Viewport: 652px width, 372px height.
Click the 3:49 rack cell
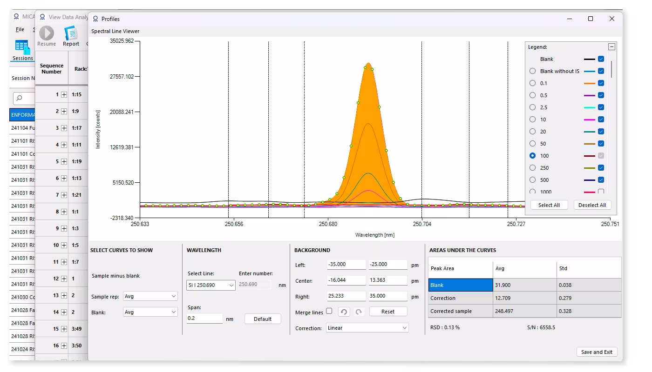(x=77, y=329)
